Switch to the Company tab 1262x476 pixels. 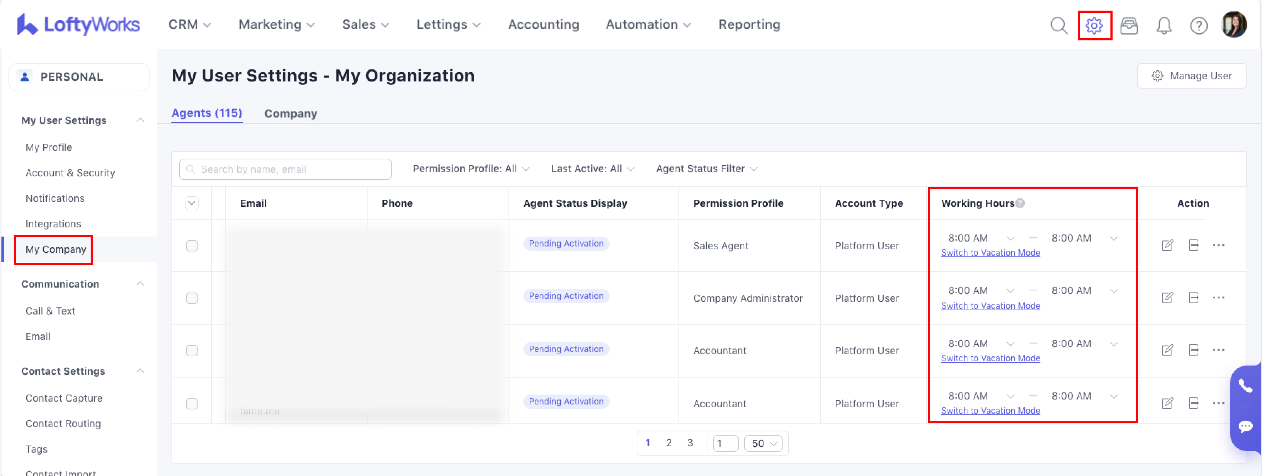pyautogui.click(x=290, y=113)
